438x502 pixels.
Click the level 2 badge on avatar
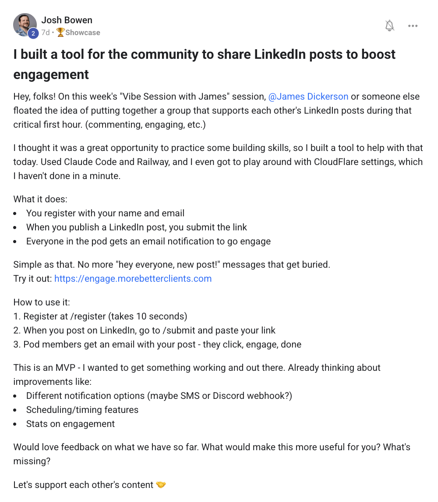tap(32, 33)
